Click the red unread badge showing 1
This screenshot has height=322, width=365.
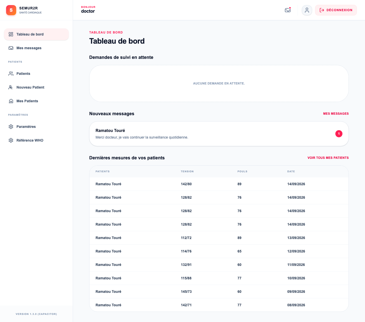pyautogui.click(x=339, y=134)
